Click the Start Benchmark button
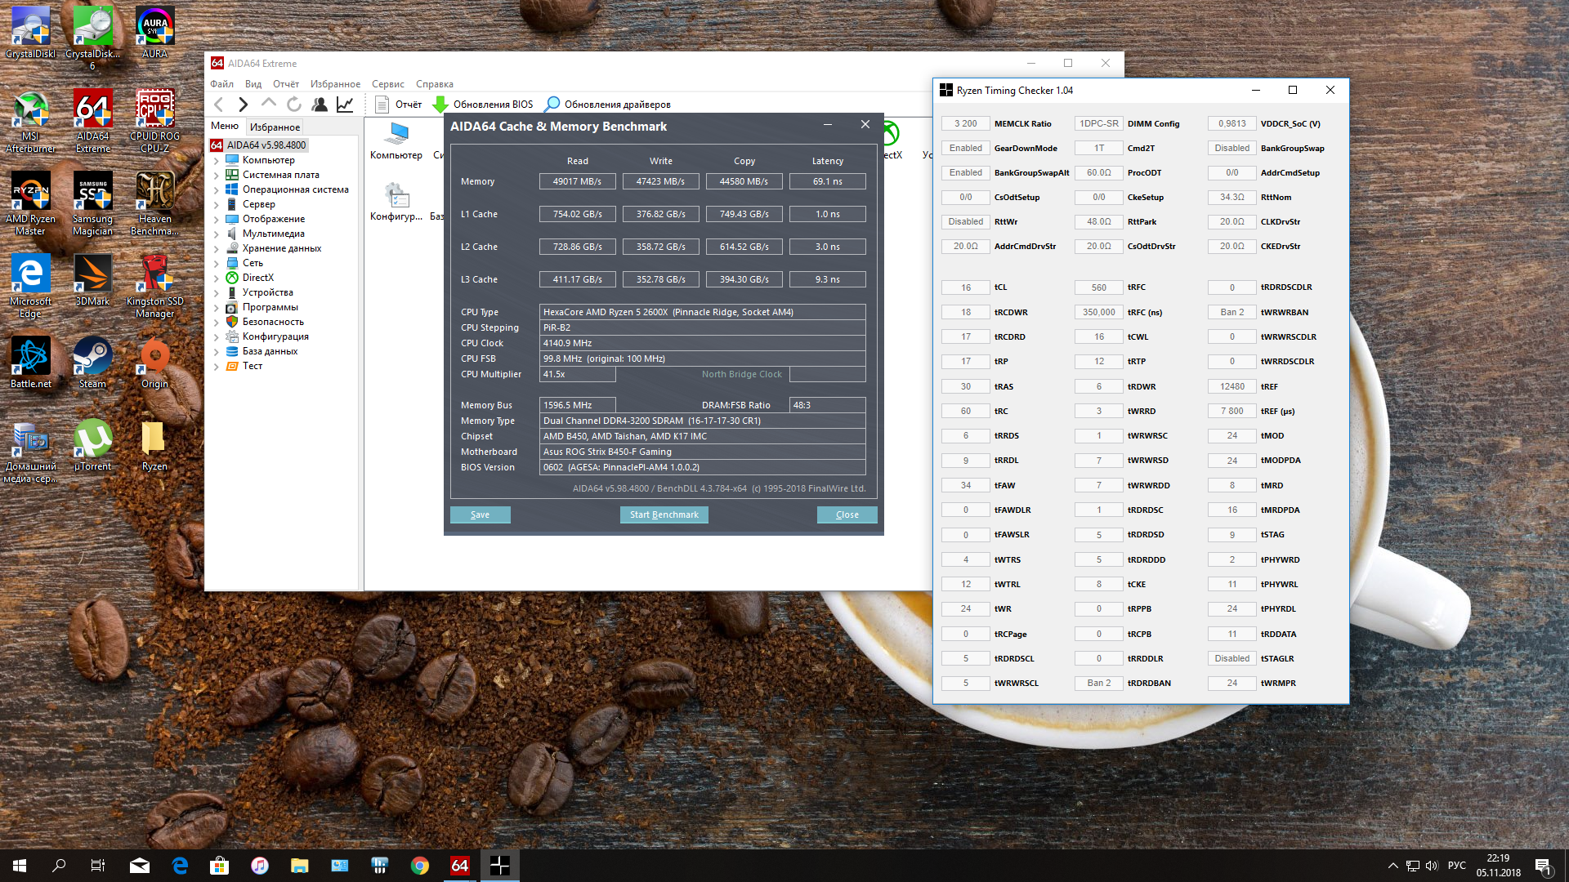Image resolution: width=1569 pixels, height=882 pixels. click(x=664, y=514)
